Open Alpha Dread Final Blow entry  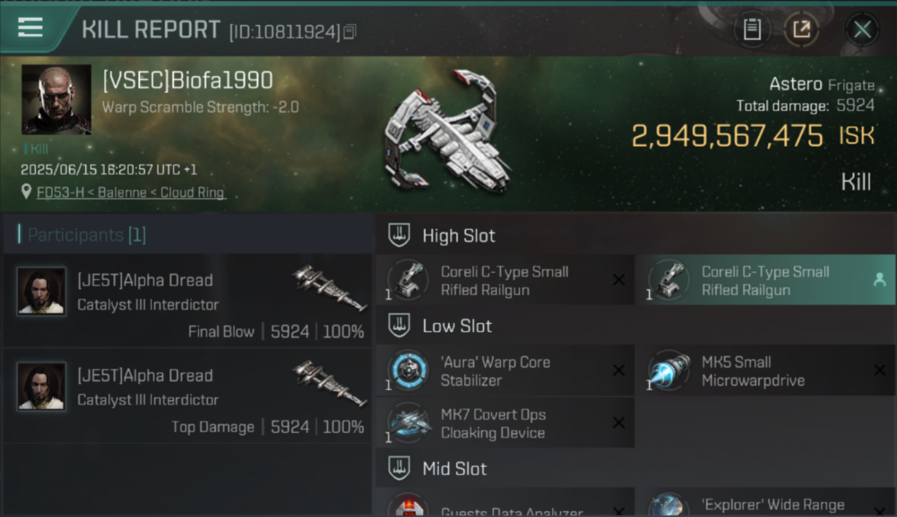188,301
